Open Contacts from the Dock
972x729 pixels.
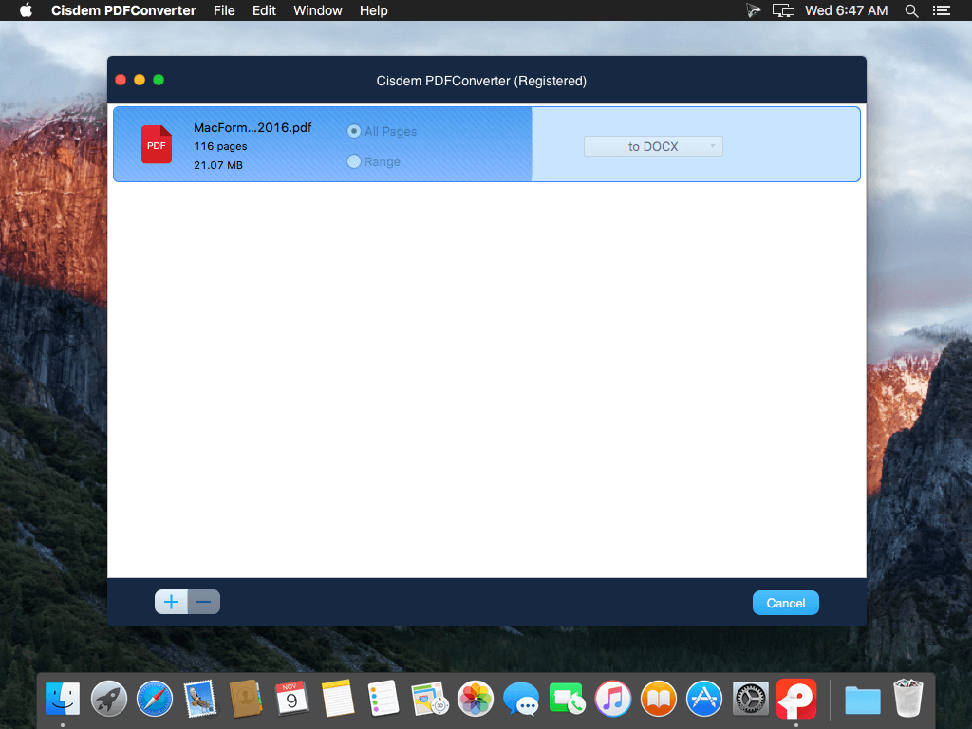[x=246, y=699]
